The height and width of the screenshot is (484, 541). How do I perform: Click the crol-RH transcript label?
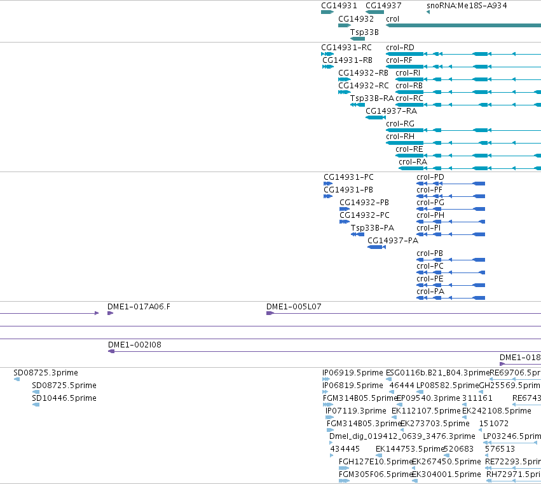point(401,137)
